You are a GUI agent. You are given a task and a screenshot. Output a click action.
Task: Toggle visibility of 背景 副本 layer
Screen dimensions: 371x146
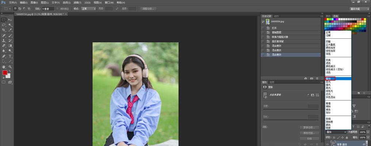tap(327, 144)
